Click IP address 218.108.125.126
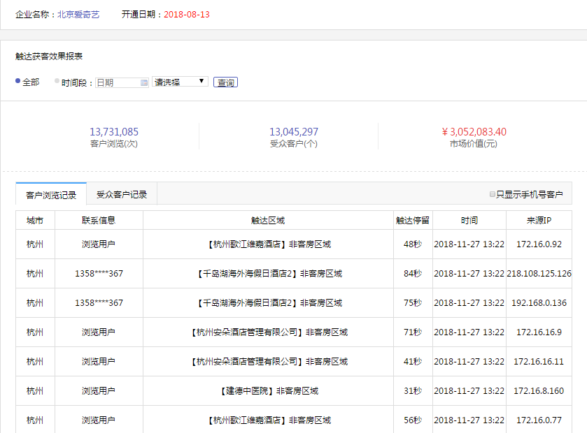Image resolution: width=587 pixels, height=433 pixels. click(536, 274)
